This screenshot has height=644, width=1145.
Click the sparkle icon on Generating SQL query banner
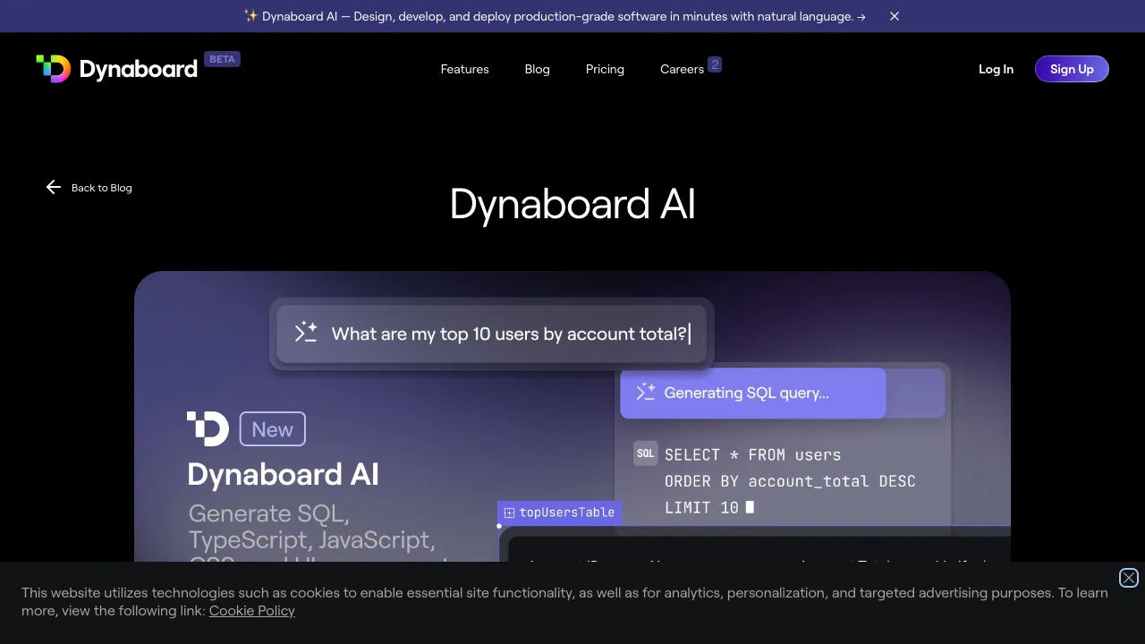[646, 392]
